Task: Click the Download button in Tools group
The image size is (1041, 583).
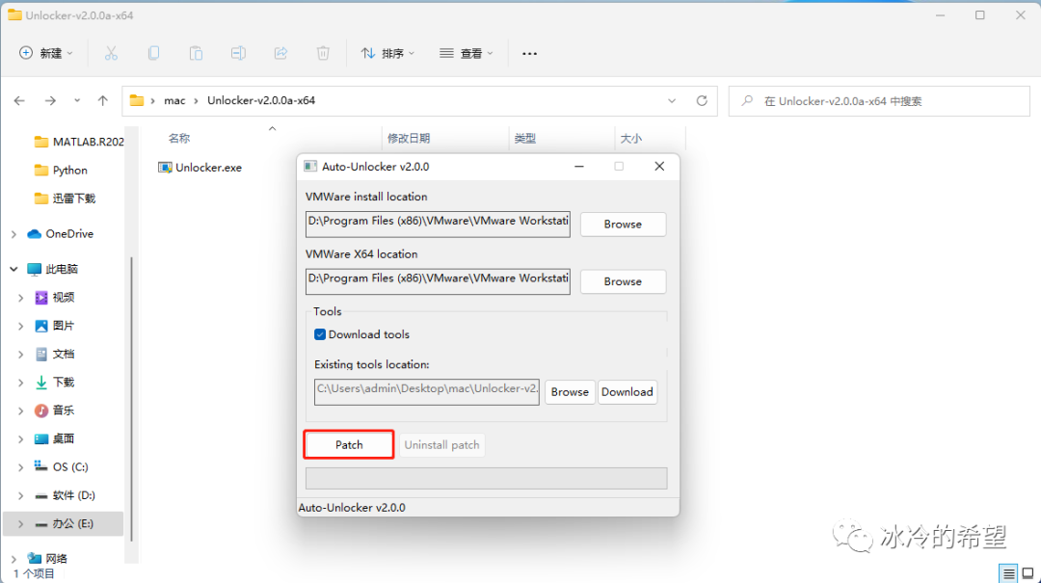Action: (627, 392)
